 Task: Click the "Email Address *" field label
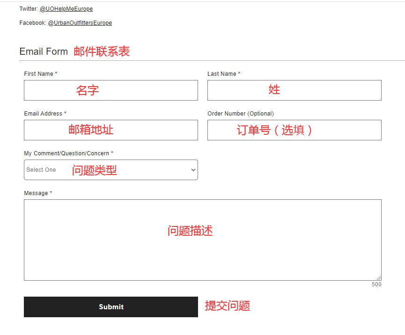pyautogui.click(x=45, y=114)
